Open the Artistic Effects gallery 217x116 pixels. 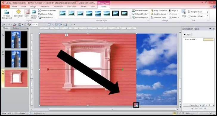pyautogui.click(x=34, y=14)
